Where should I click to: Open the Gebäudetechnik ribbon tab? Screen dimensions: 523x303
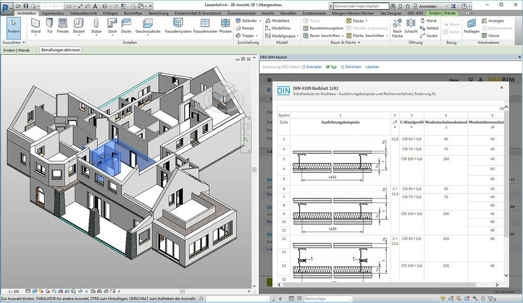pos(83,14)
